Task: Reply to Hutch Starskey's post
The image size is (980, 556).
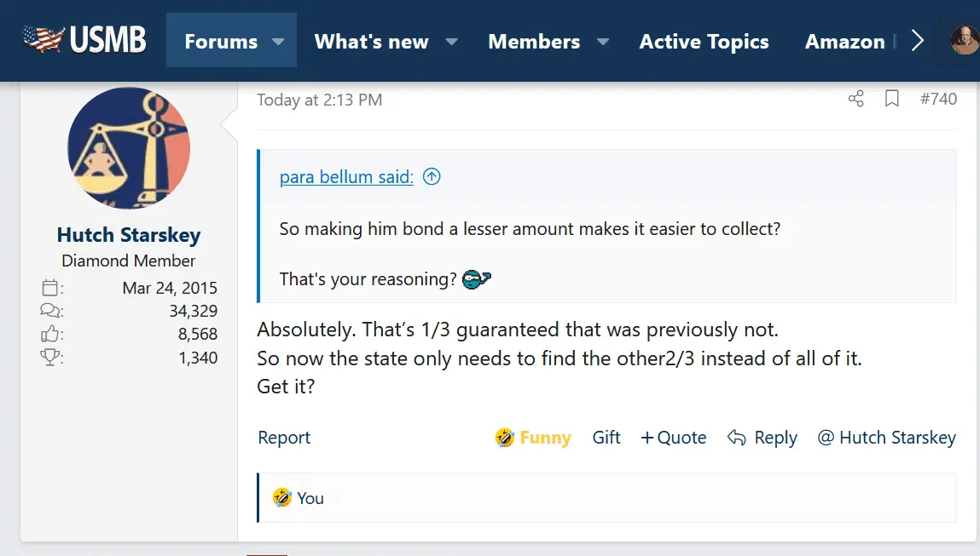Action: click(x=763, y=438)
